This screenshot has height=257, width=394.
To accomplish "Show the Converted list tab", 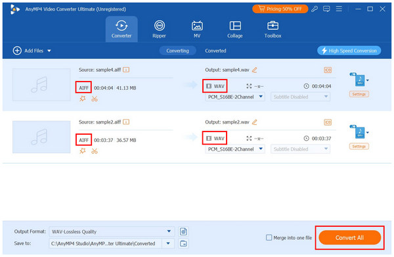I will 215,51.
